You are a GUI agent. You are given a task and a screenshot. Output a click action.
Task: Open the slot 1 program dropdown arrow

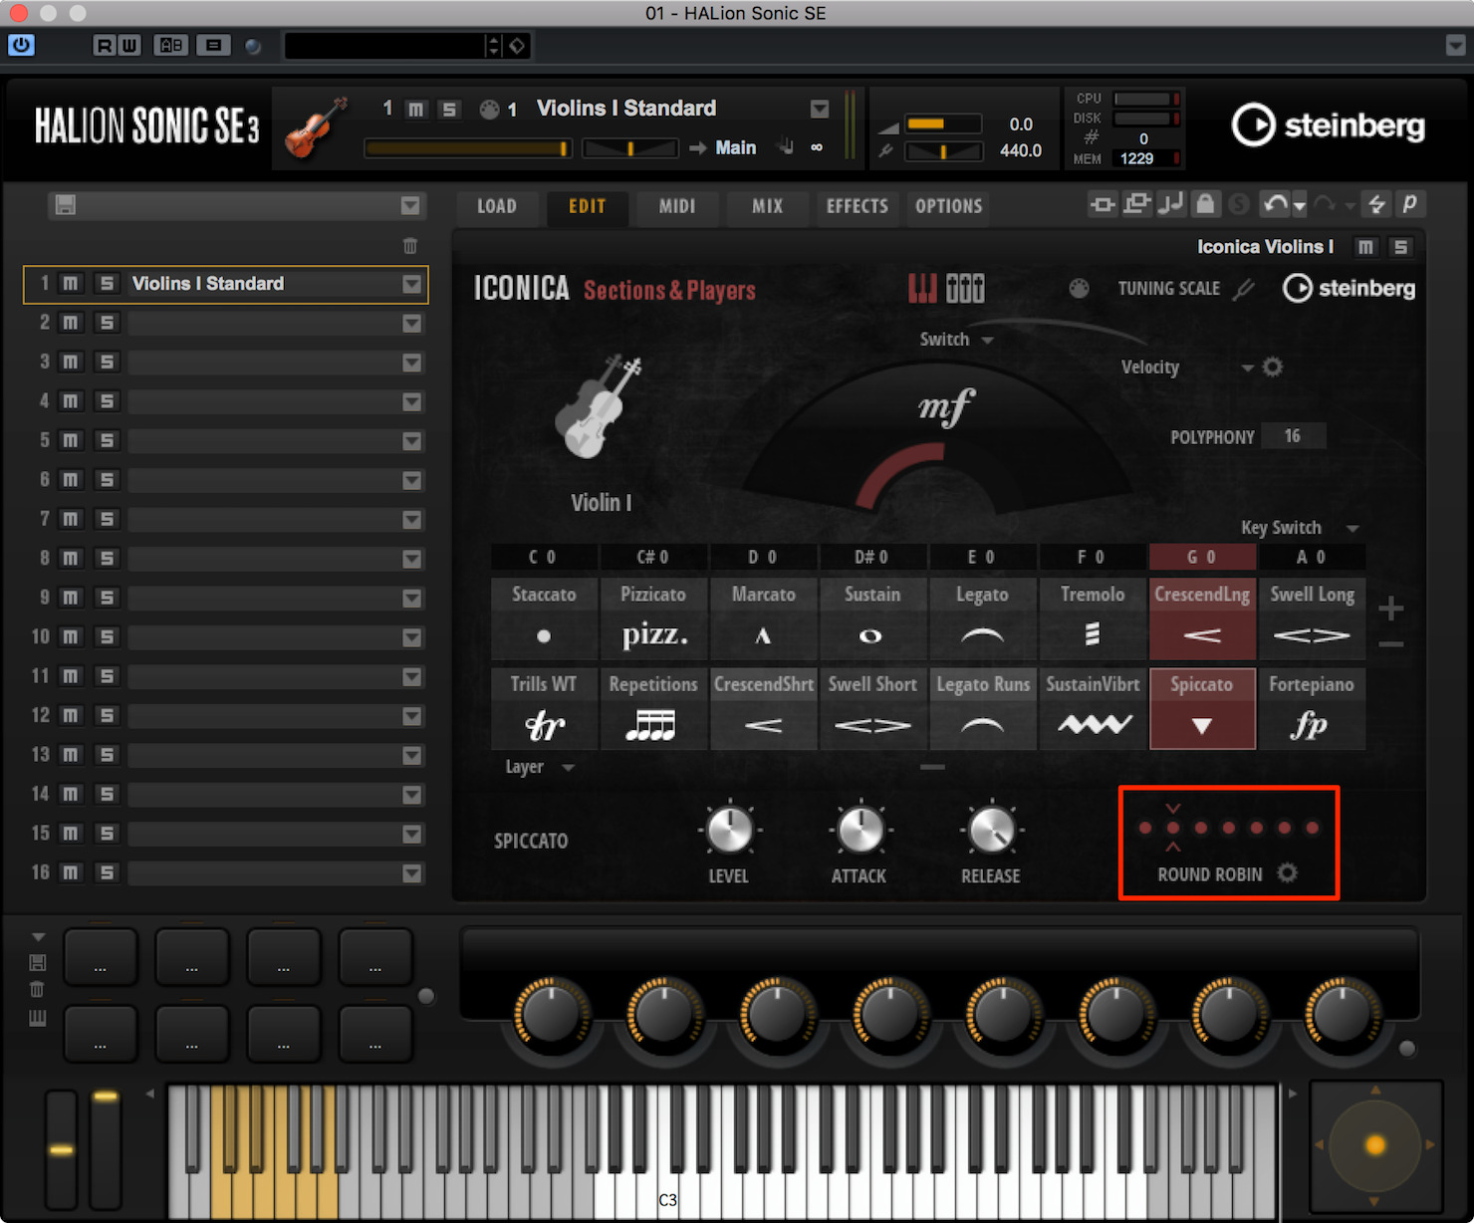pos(411,284)
